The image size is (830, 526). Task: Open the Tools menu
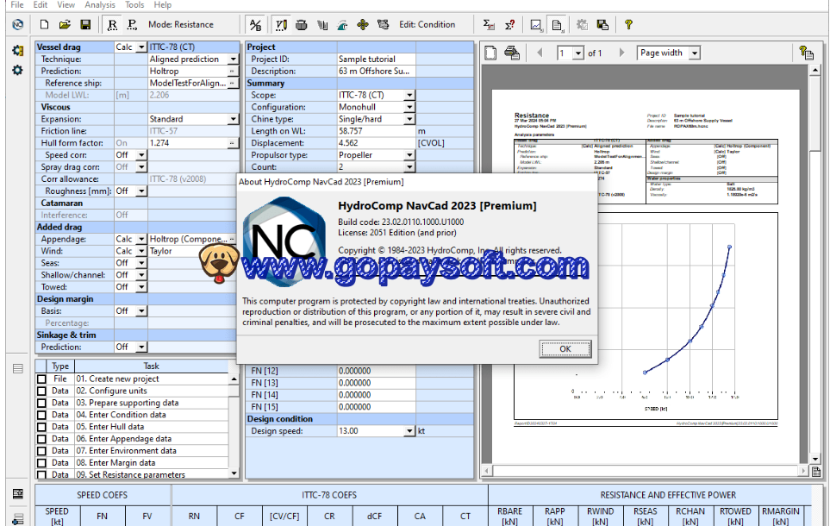pos(134,5)
